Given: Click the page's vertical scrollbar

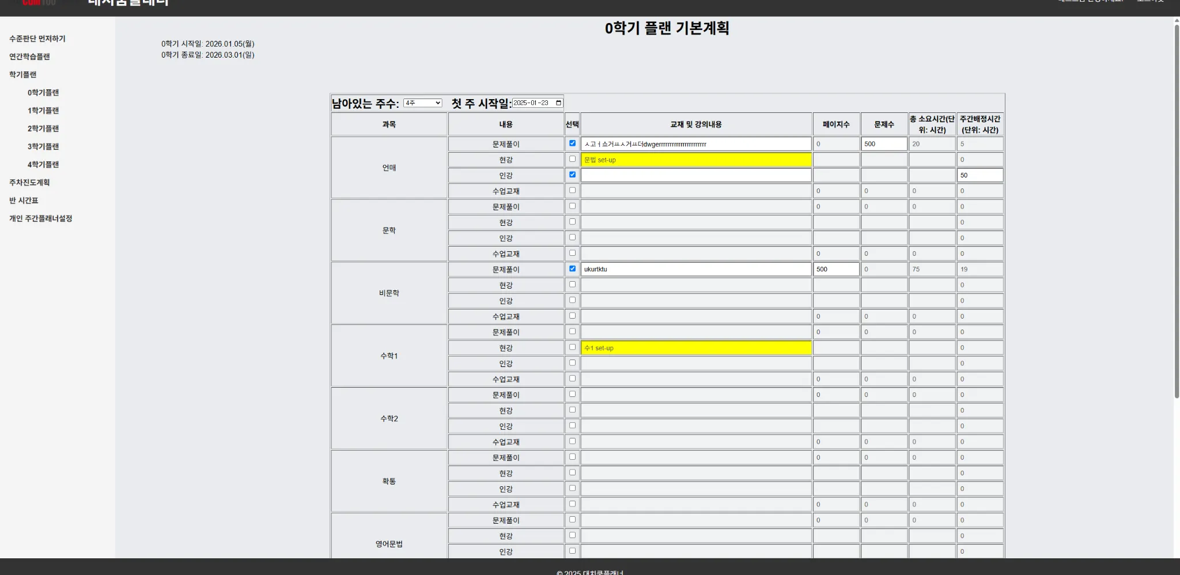Looking at the screenshot, I should [x=1177, y=210].
